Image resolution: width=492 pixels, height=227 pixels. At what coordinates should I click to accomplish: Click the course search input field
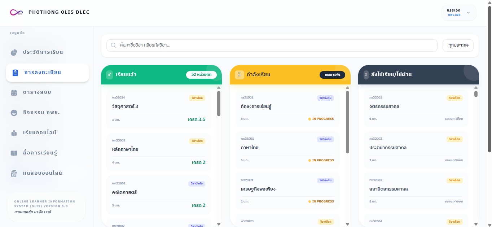pyautogui.click(x=272, y=45)
